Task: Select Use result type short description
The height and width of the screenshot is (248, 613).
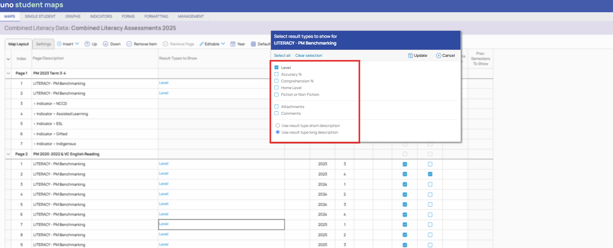Action: click(278, 125)
